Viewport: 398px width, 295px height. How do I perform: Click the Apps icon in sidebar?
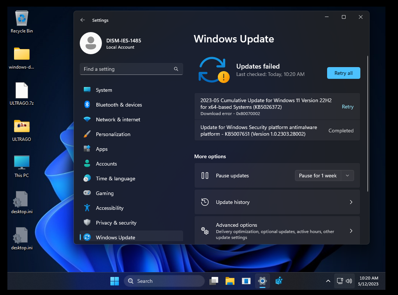click(x=87, y=149)
